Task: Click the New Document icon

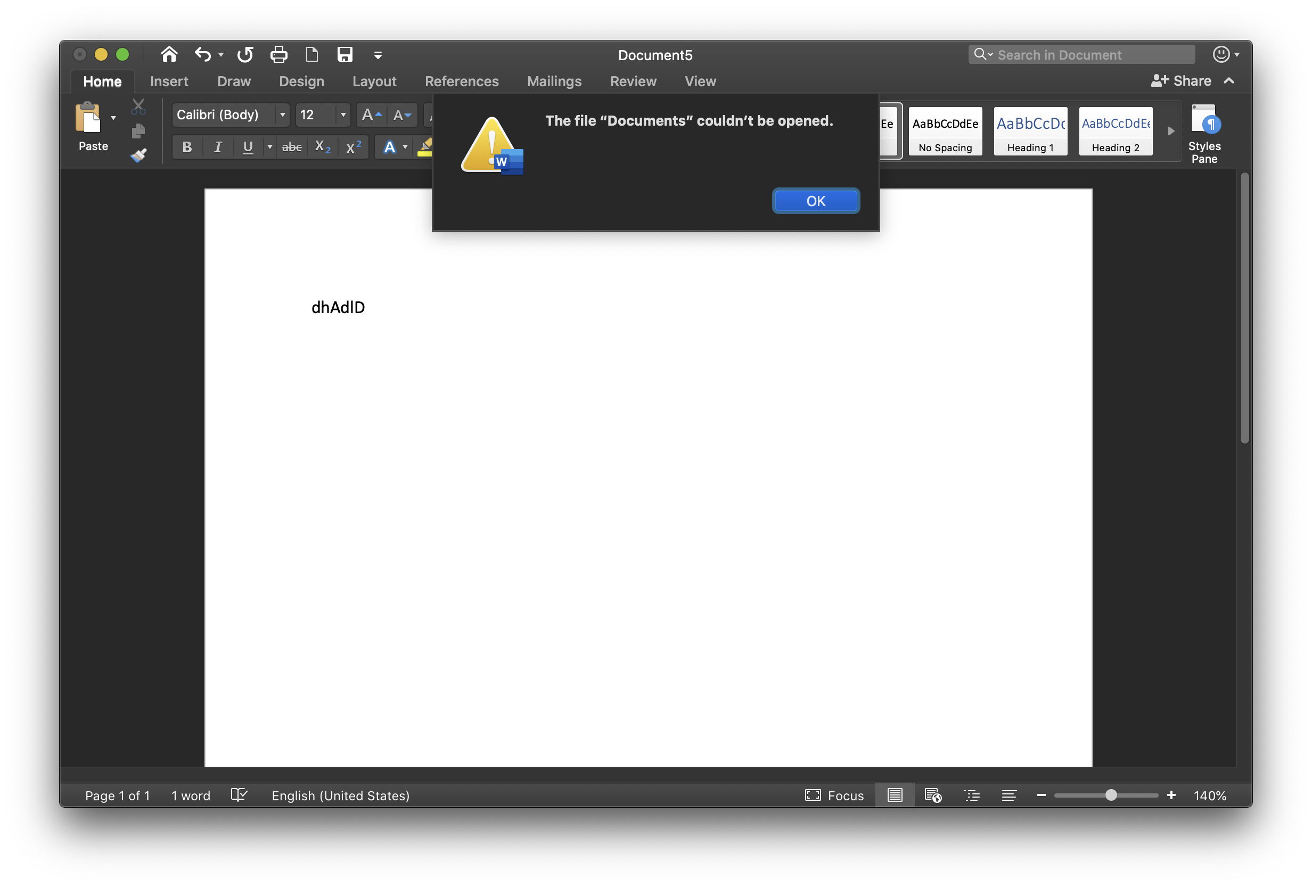Action: tap(311, 55)
